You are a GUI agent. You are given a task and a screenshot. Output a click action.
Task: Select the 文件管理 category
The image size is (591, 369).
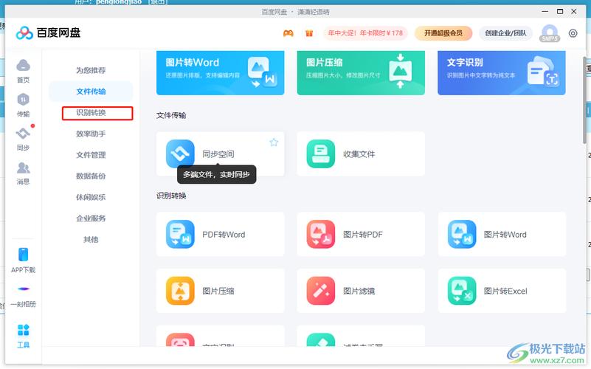pyautogui.click(x=91, y=154)
